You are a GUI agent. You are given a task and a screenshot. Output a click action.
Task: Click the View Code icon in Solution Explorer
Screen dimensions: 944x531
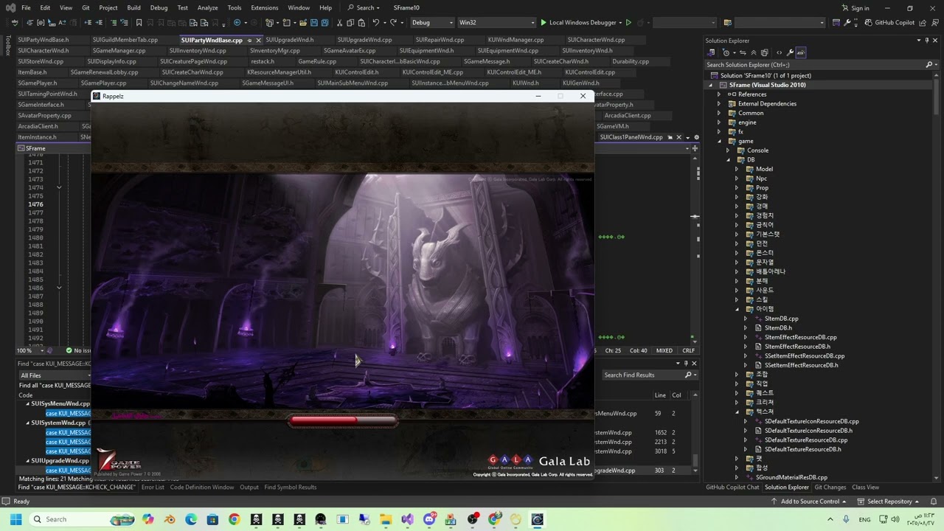pos(778,52)
